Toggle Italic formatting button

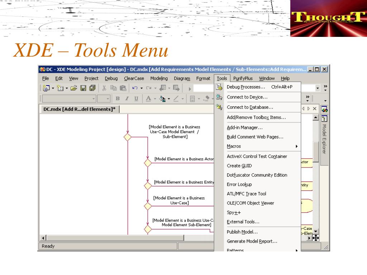(x=127, y=99)
